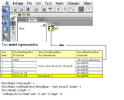124x100 pixels.
Task: Click the highlighted Story thread[1] cell
Action: pyautogui.click(x=56, y=76)
